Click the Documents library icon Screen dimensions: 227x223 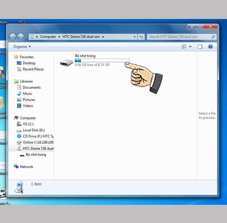[19, 88]
